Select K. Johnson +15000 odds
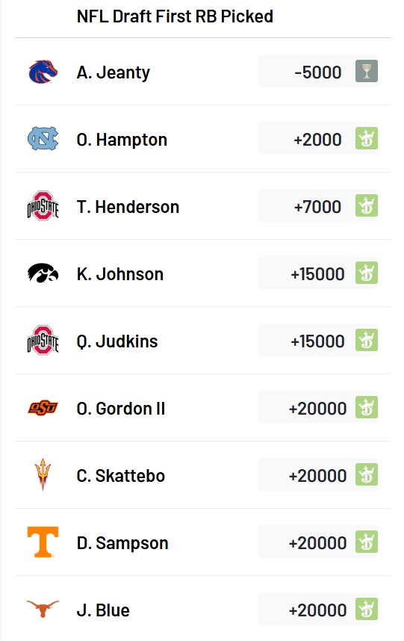The image size is (404, 641). point(318,273)
